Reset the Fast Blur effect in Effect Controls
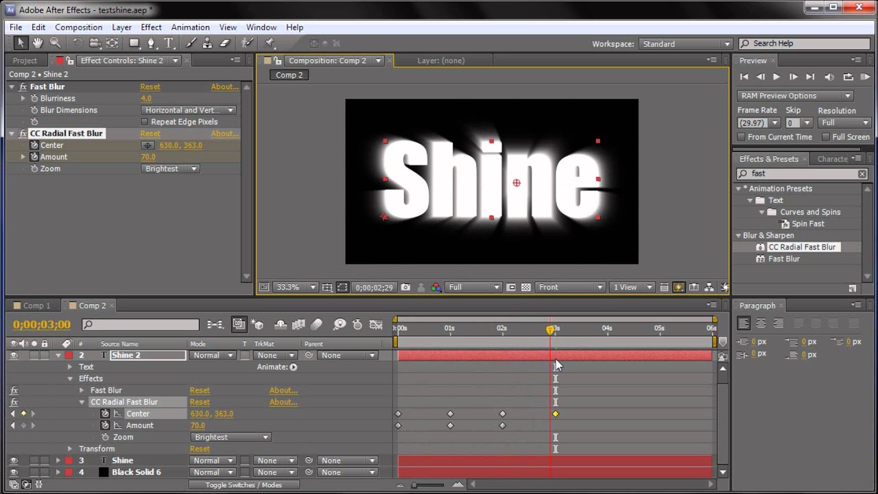The width and height of the screenshot is (878, 494). coord(150,87)
